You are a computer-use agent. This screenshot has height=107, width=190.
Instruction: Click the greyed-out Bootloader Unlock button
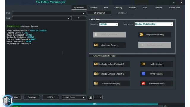[x=155, y=45]
